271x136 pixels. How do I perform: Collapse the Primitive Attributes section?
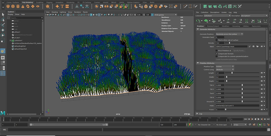click(x=198, y=63)
